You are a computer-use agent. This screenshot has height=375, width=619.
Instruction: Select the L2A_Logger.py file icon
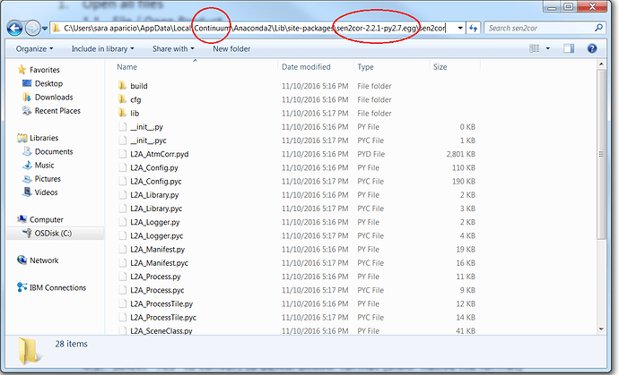pyautogui.click(x=123, y=222)
